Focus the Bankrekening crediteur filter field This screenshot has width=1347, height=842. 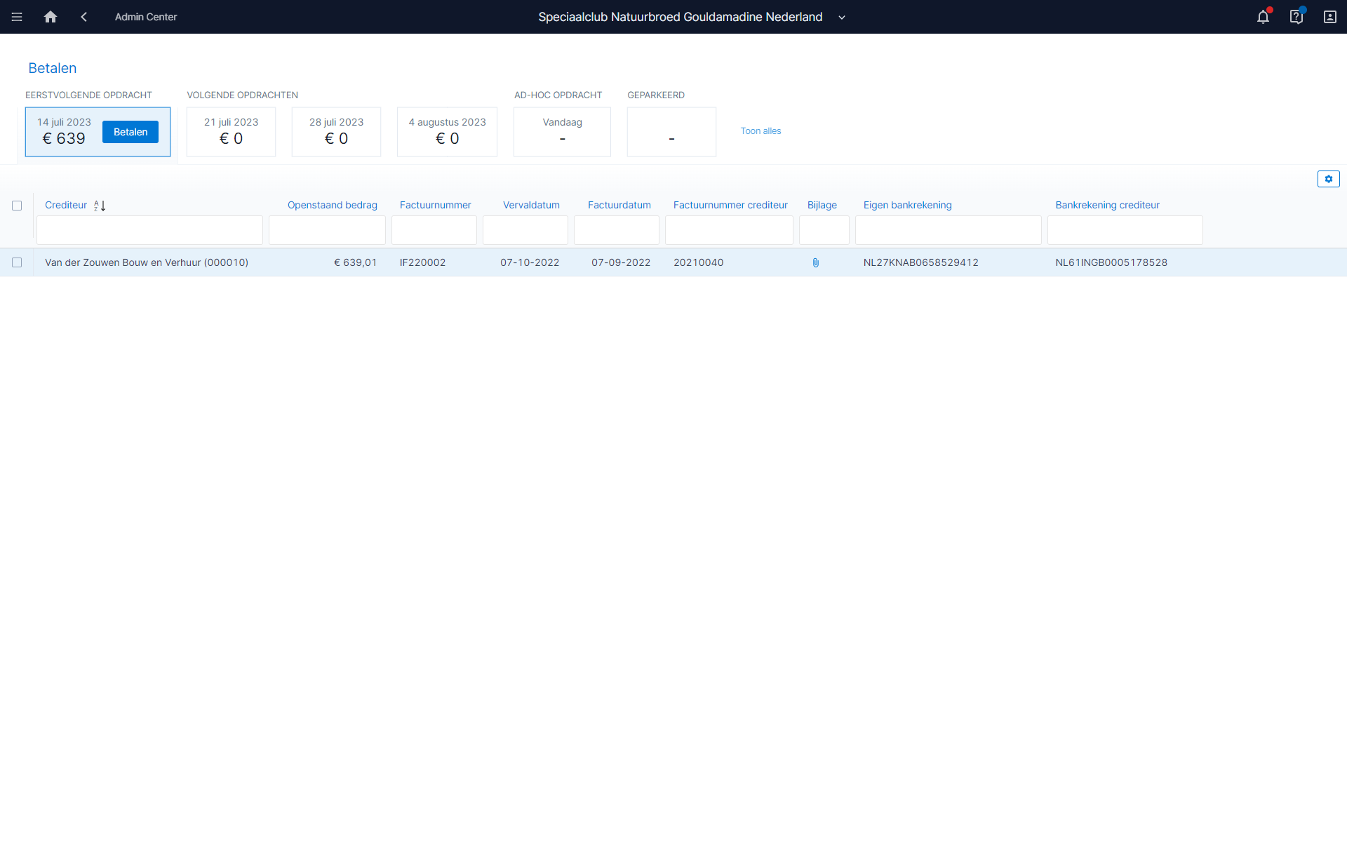pyautogui.click(x=1125, y=230)
